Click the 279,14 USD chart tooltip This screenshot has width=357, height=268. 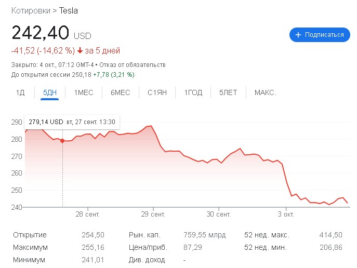[x=72, y=122]
